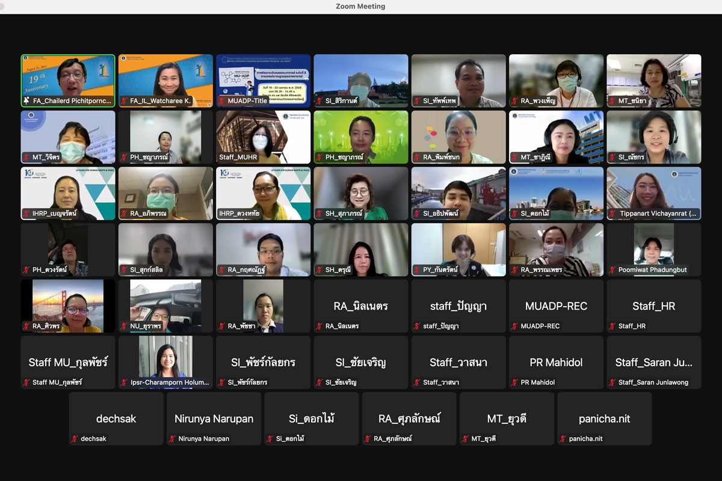Click the Zoom Meeting window title bar

[360, 7]
